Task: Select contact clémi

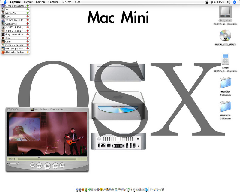Action: coord(15,41)
